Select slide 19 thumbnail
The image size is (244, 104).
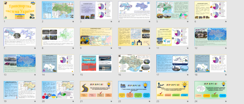click(20, 90)
